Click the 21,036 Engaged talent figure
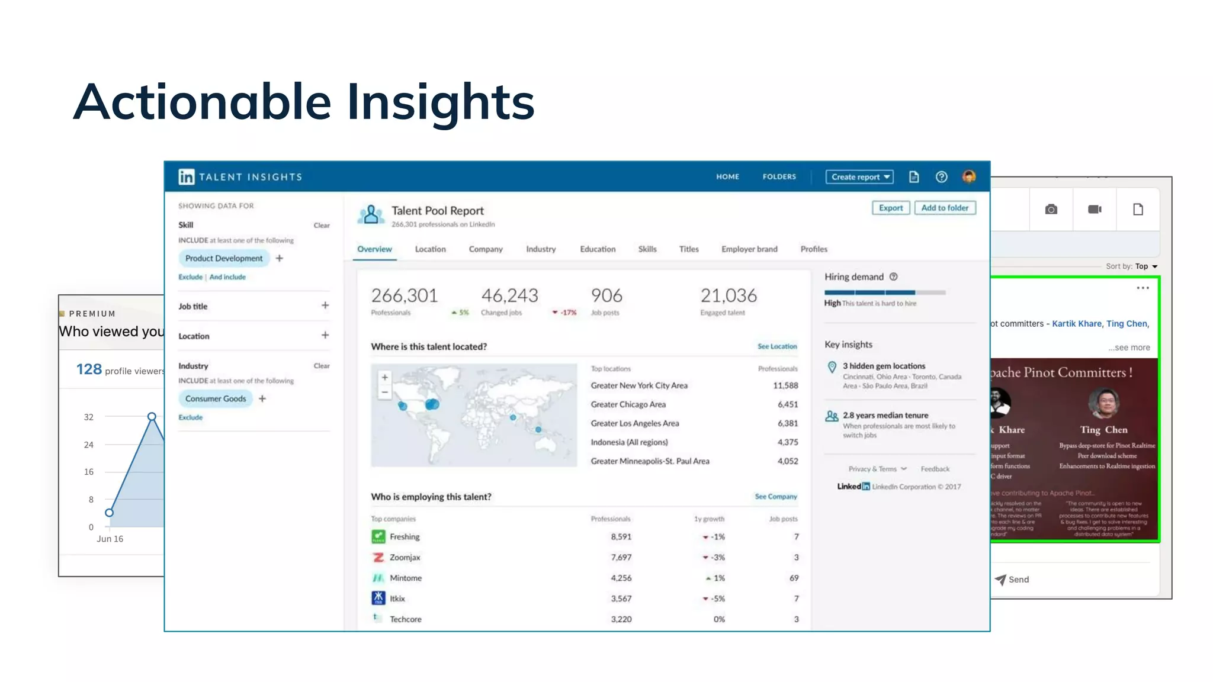 [x=729, y=295]
